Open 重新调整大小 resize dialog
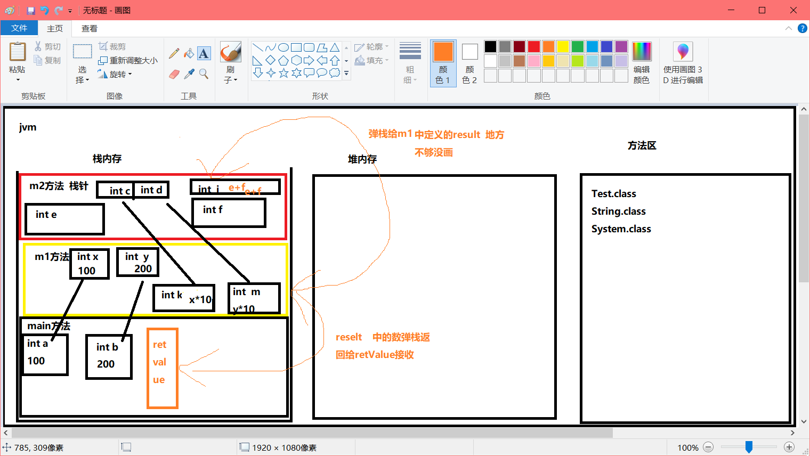The height and width of the screenshot is (456, 810). click(128, 60)
